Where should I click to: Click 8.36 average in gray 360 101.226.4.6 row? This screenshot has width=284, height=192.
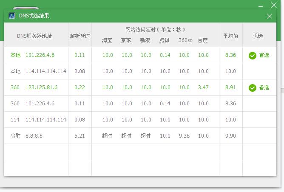click(x=230, y=103)
